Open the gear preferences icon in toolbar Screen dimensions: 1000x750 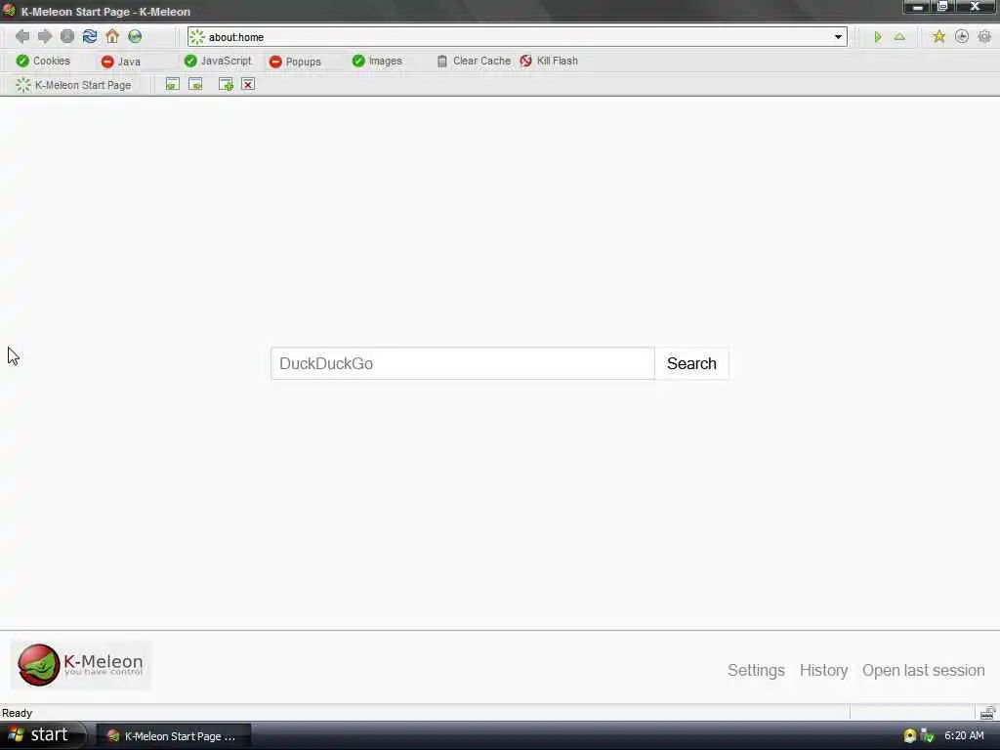pos(984,36)
